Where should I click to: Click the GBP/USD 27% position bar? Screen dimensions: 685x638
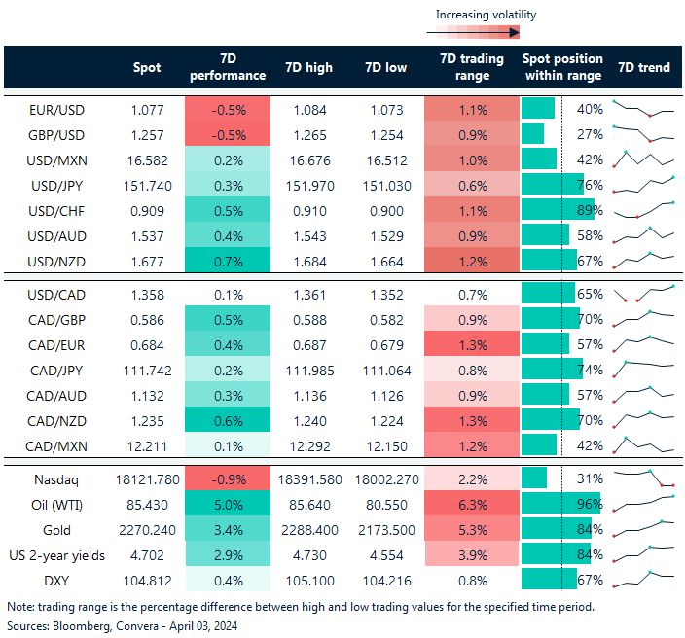tap(533, 134)
